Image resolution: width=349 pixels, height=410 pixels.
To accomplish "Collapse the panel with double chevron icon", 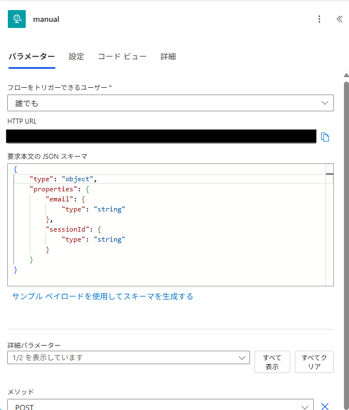I will pos(339,19).
